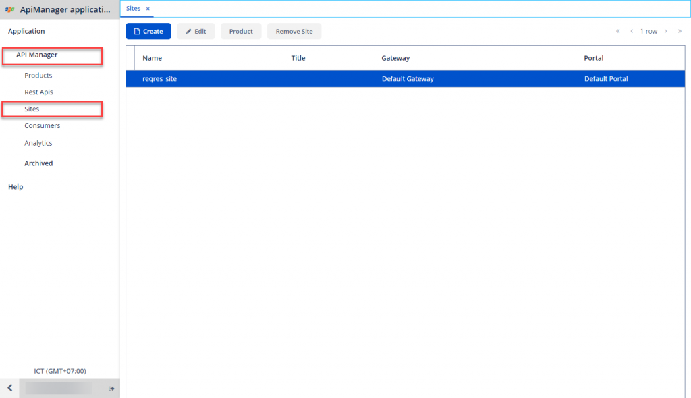
Task: Click the logout icon at bottom left
Action: (112, 389)
